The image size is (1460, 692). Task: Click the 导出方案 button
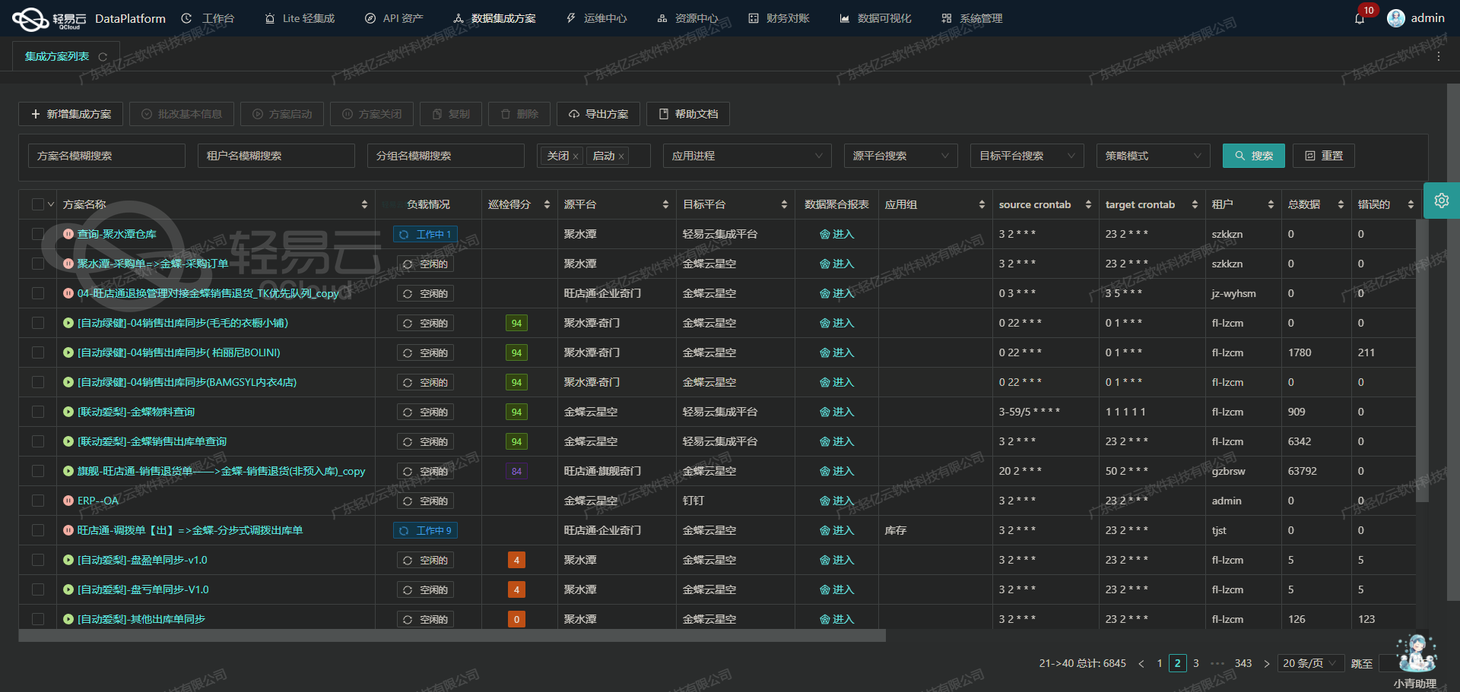click(x=598, y=114)
